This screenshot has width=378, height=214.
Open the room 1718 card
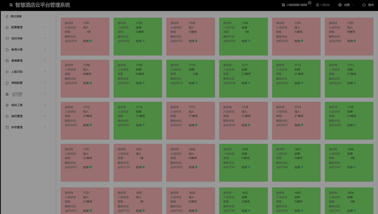[x=243, y=121]
